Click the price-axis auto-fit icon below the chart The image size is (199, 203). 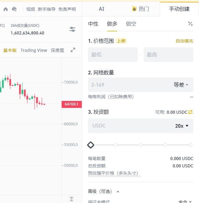[x=72, y=199]
